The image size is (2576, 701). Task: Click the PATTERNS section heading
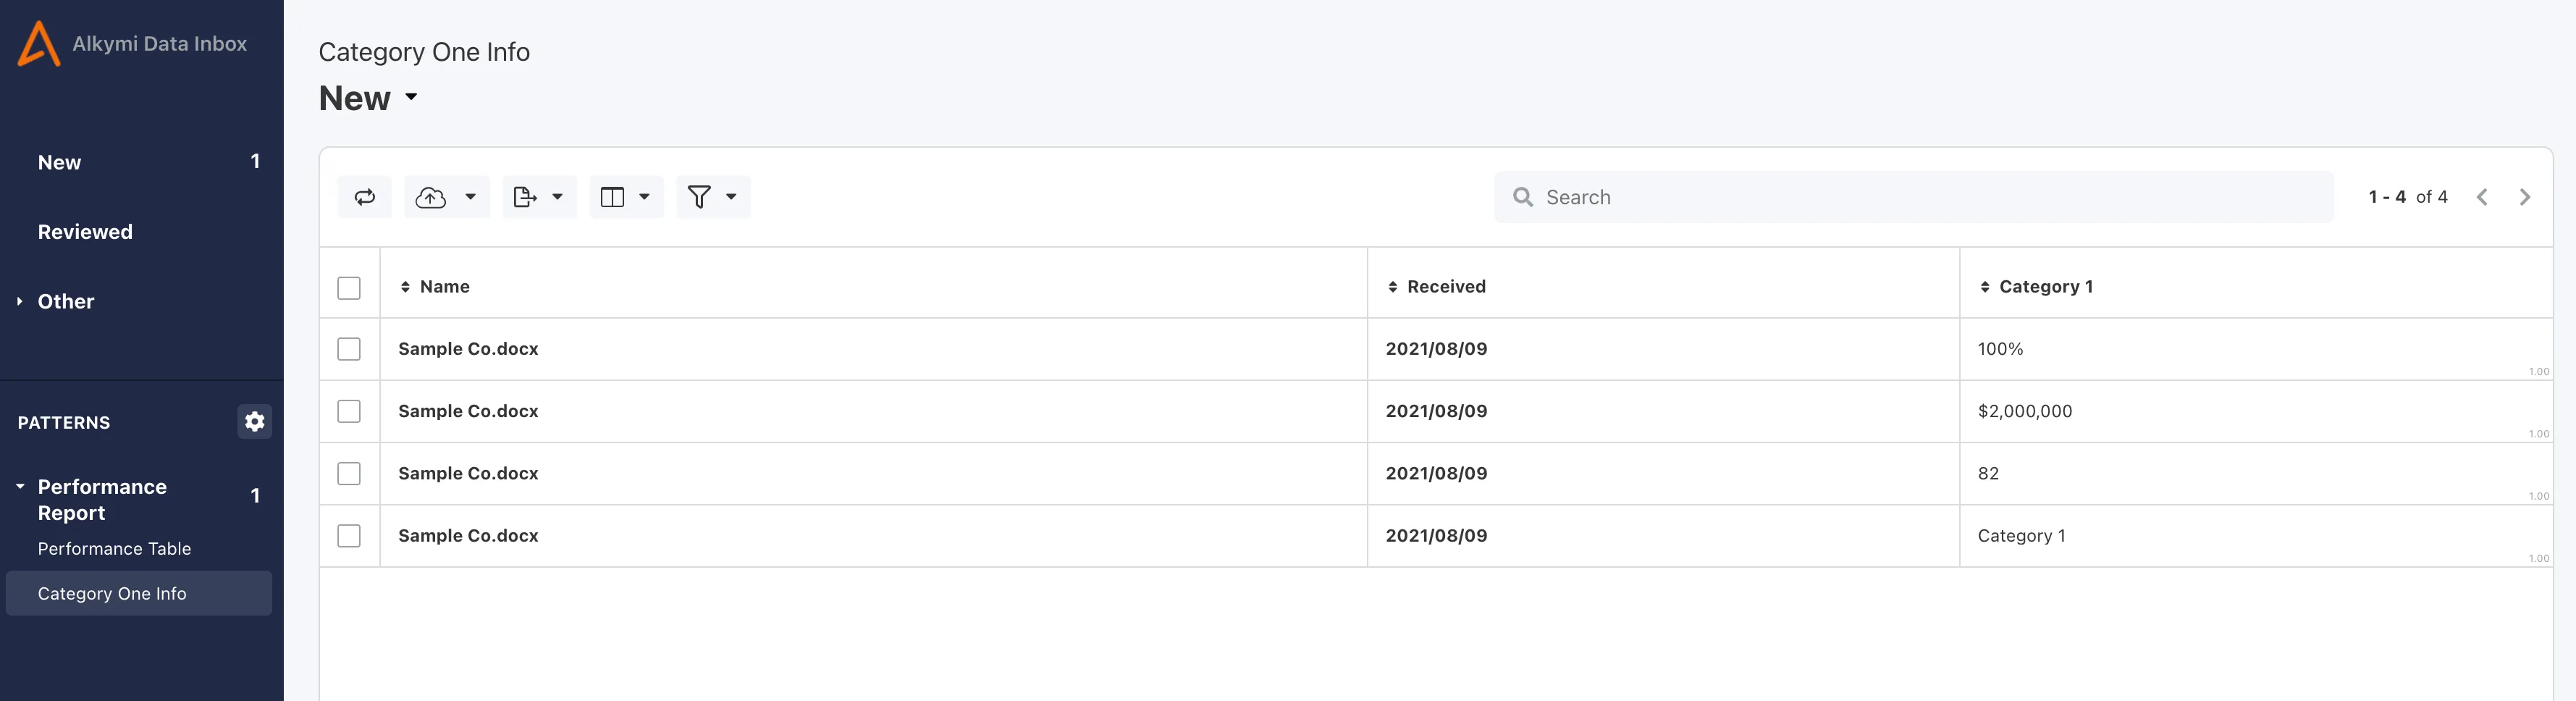tap(64, 423)
